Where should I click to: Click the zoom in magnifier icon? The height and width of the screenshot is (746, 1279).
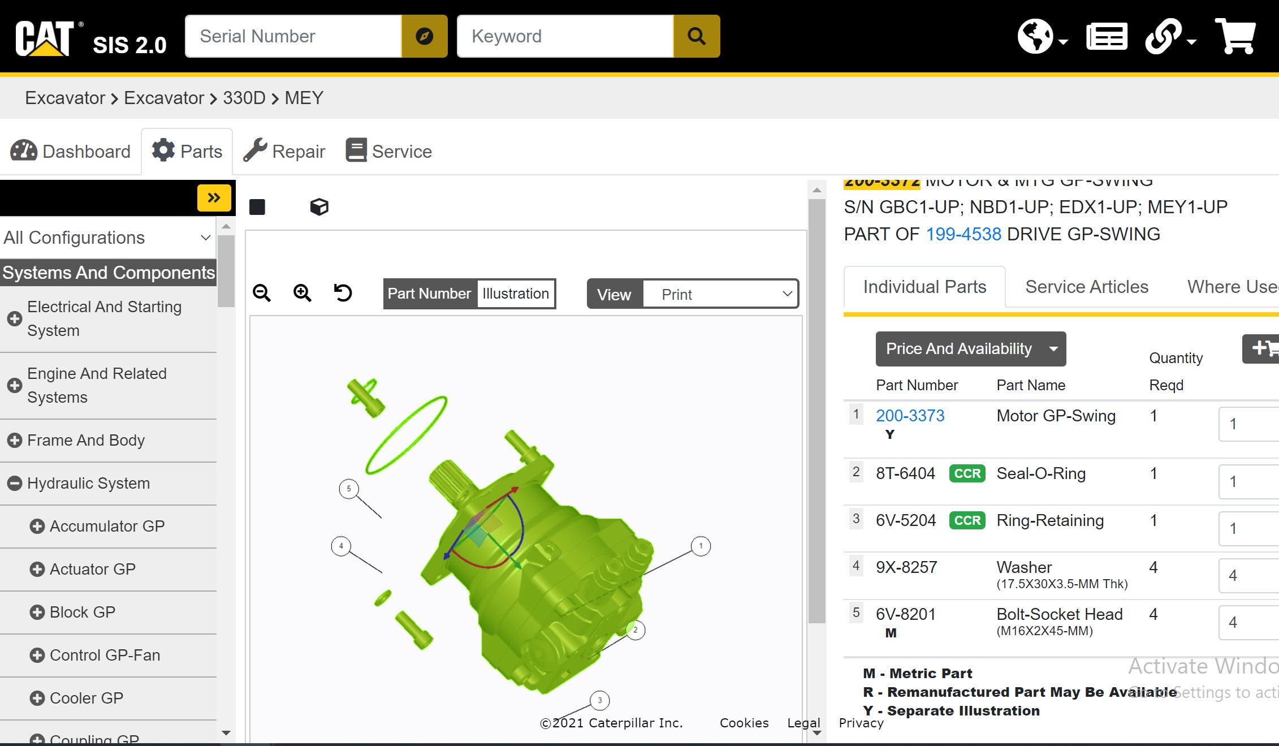point(303,293)
